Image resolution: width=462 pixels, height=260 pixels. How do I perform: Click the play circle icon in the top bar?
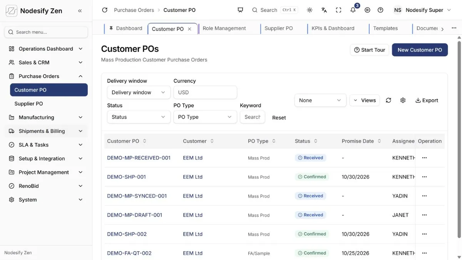(367, 10)
